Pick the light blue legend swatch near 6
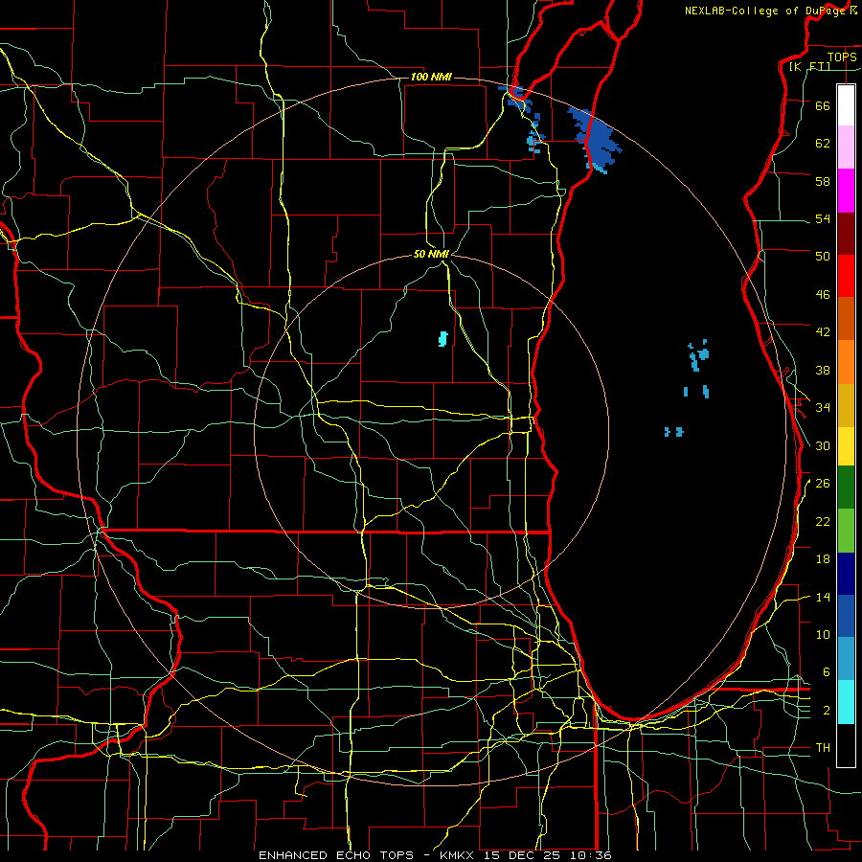Screen dimensions: 862x862 846,659
